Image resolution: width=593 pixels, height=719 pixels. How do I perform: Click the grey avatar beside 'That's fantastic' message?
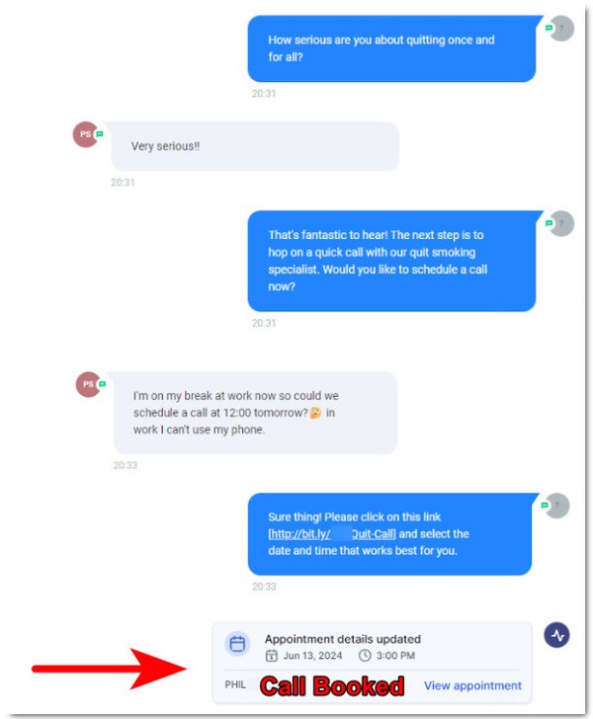(561, 224)
